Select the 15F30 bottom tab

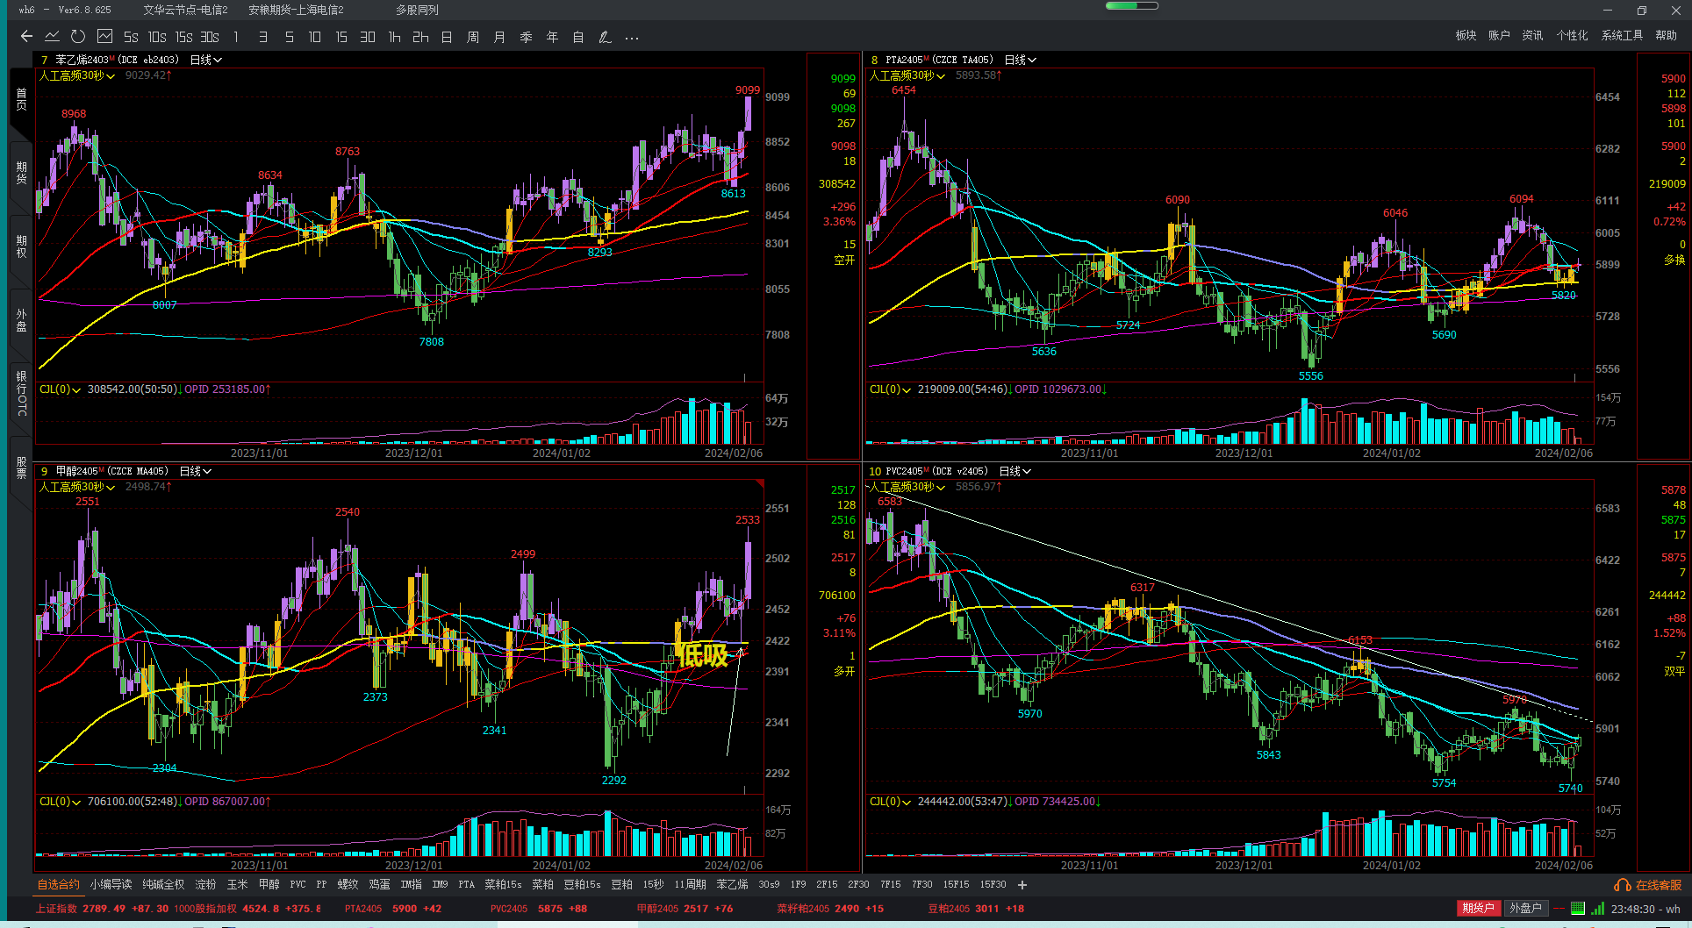pos(993,884)
